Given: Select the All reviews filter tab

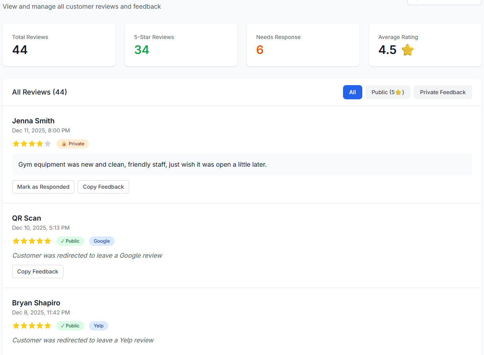Looking at the screenshot, I should 352,92.
